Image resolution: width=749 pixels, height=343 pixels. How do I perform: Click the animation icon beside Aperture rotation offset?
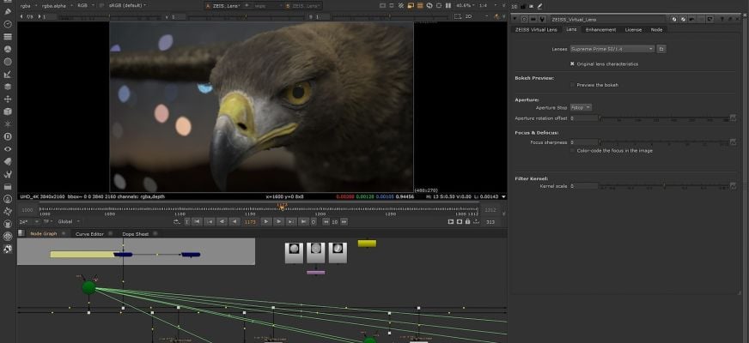point(733,117)
